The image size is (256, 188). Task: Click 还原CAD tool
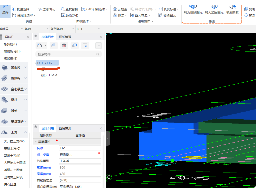(x=69, y=15)
